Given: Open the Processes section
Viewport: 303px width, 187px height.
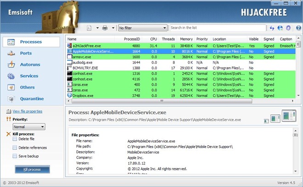Looking at the screenshot, I should click(x=31, y=42).
